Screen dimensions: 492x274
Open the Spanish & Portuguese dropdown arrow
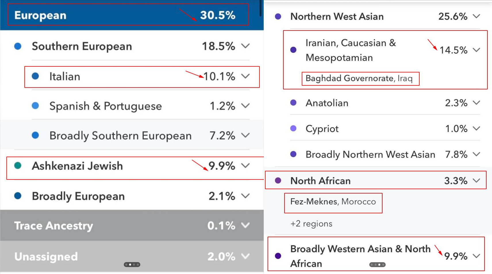click(x=245, y=106)
